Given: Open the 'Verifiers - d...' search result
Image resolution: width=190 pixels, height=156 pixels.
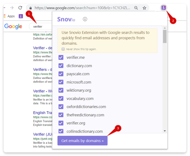Looking at the screenshot, I should click(43, 69).
